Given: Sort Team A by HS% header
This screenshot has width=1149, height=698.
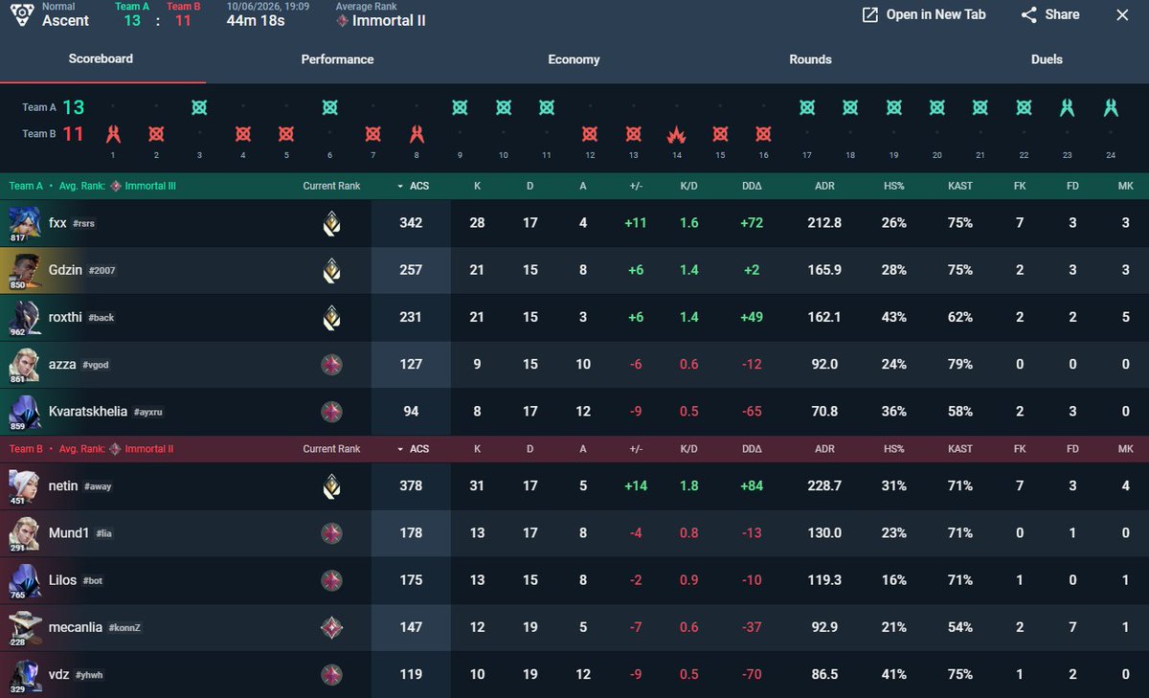Looking at the screenshot, I should pyautogui.click(x=894, y=186).
